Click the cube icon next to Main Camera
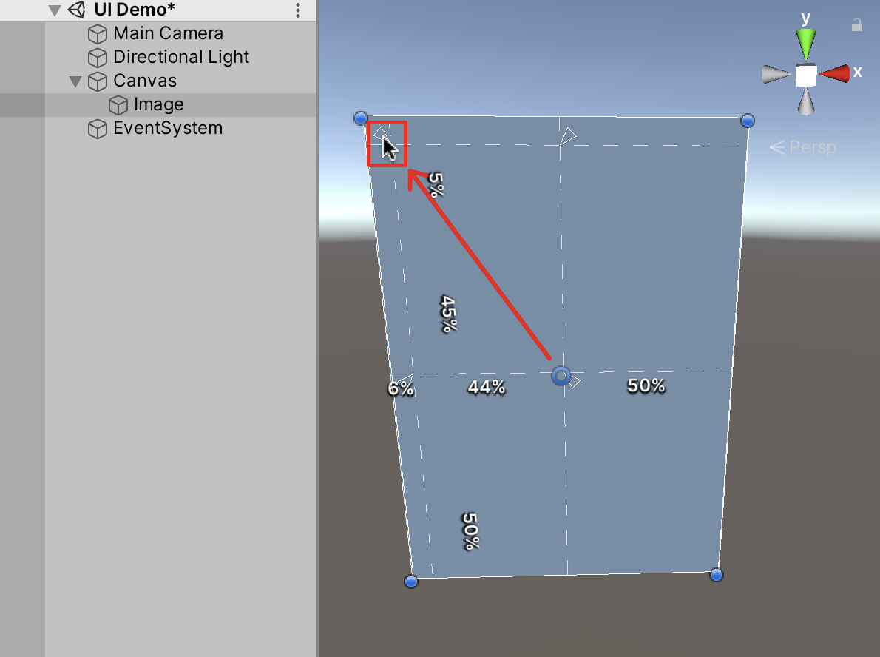This screenshot has width=880, height=657. click(97, 34)
